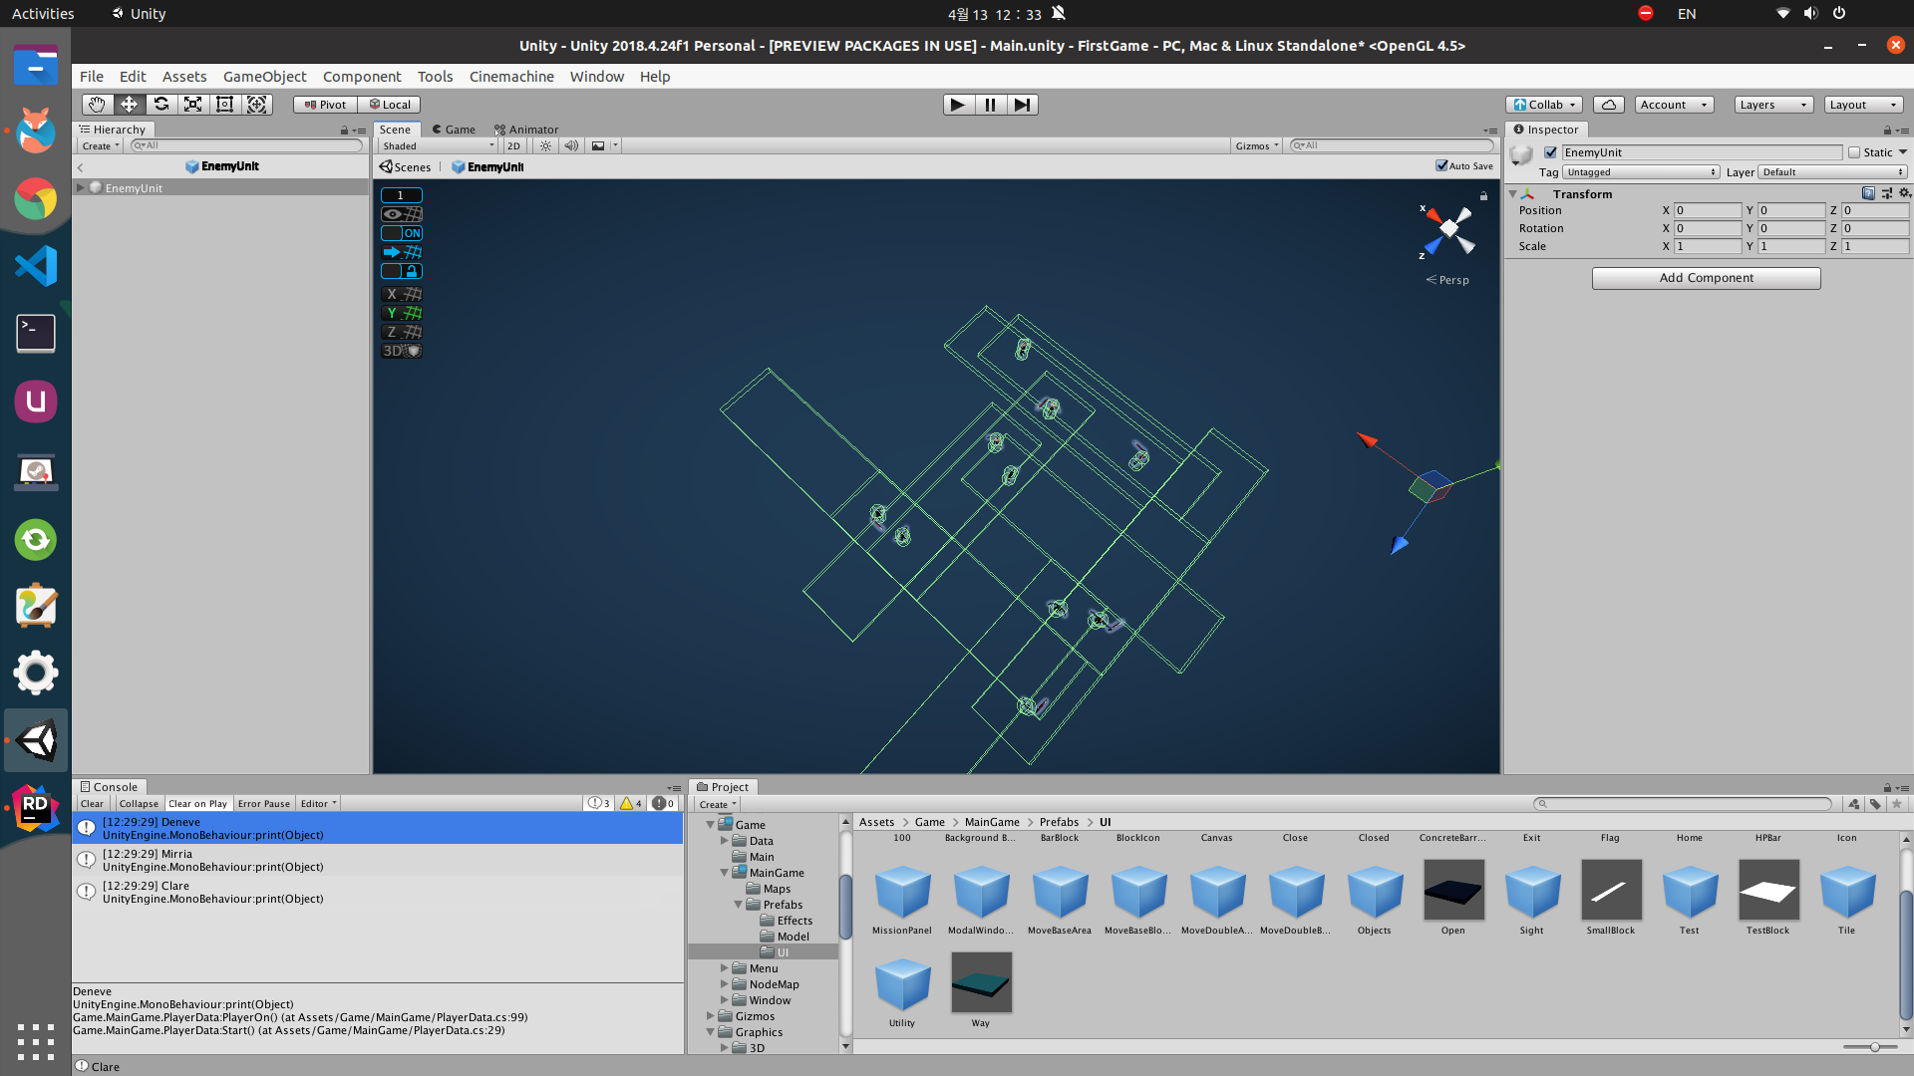Toggle Clear on Play in Console
Viewport: 1914px width, 1076px height.
[197, 804]
